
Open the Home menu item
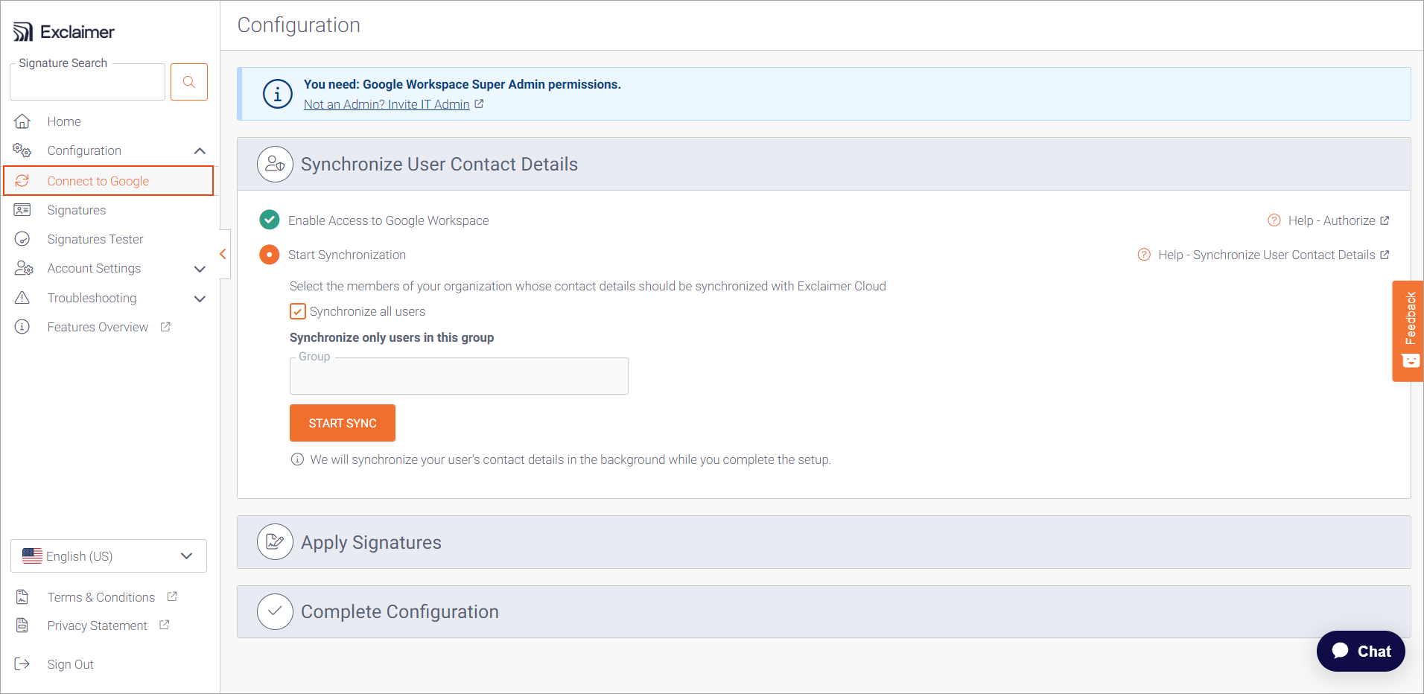64,121
